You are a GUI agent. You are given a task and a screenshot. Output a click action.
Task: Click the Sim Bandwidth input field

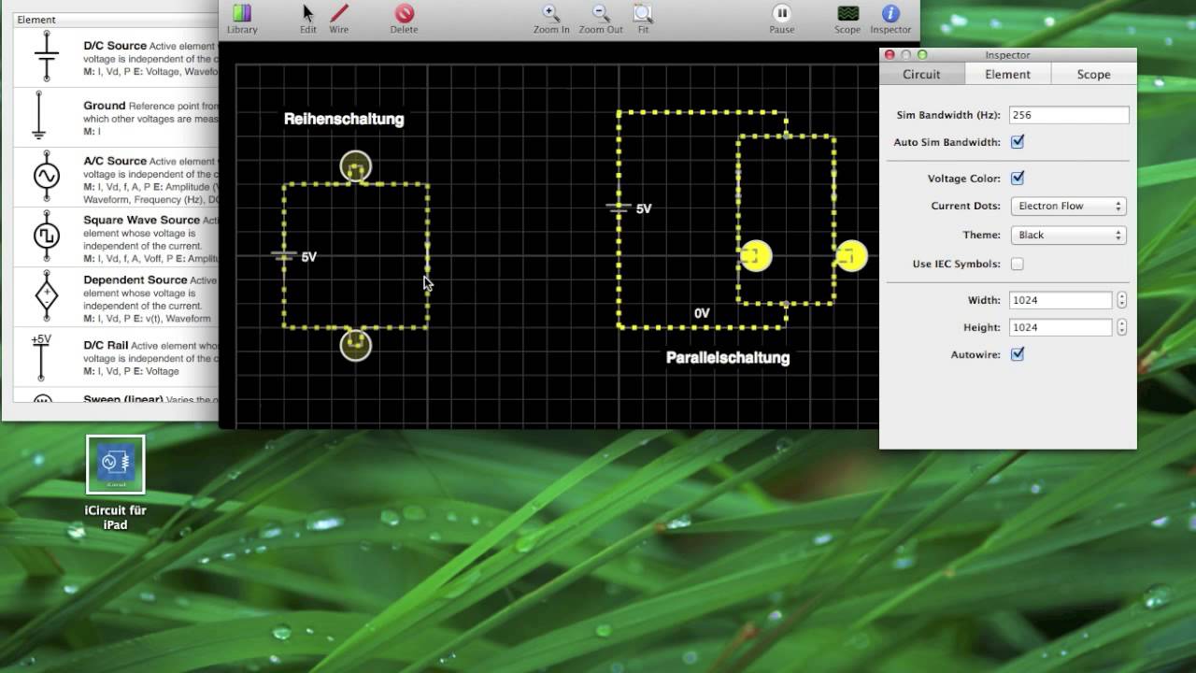[x=1069, y=115]
